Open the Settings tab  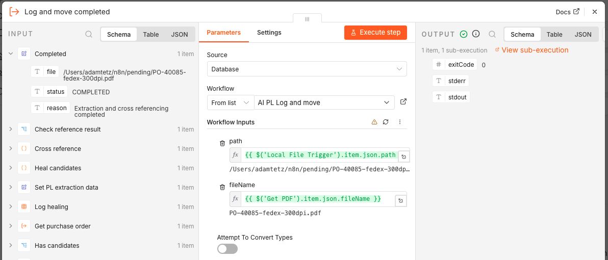(269, 33)
